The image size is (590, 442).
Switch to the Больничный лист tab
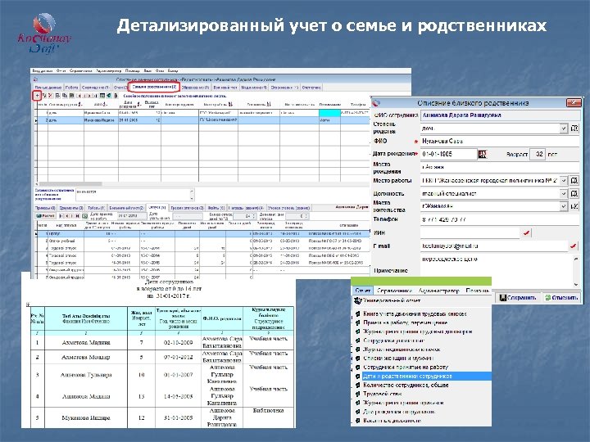pyautogui.click(x=126, y=207)
